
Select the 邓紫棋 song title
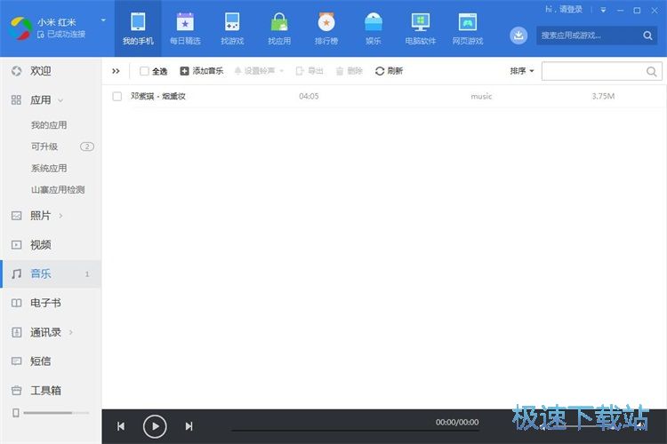157,97
